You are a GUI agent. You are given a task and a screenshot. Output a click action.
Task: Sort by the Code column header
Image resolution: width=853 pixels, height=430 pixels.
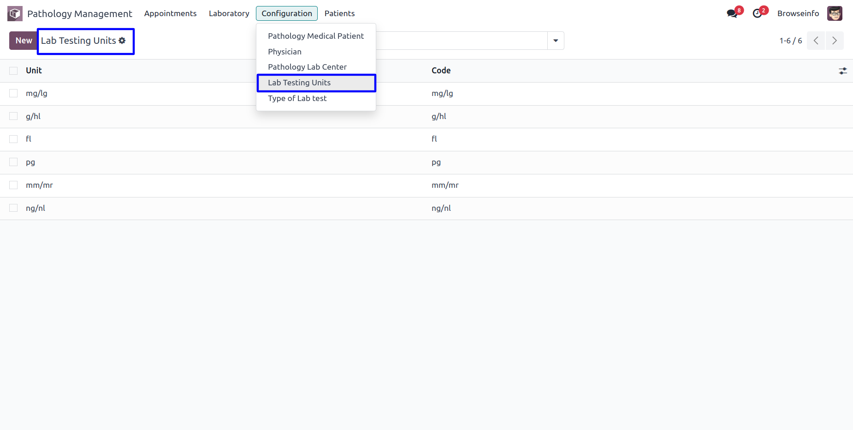point(441,71)
